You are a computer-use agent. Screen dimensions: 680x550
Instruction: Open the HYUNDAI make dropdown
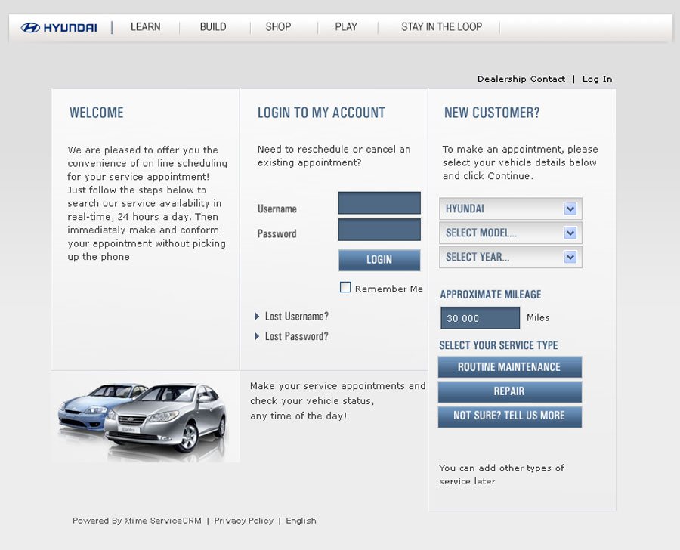[510, 209]
